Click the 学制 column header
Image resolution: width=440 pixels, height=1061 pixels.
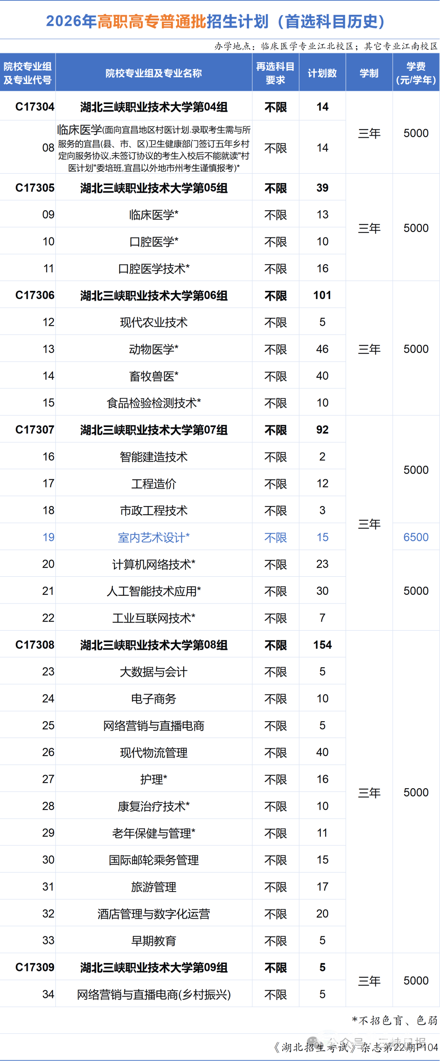pos(369,73)
